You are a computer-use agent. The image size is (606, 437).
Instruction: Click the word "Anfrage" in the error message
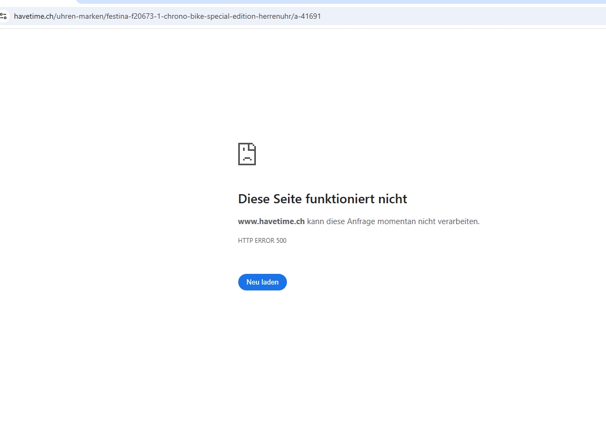pyautogui.click(x=361, y=221)
